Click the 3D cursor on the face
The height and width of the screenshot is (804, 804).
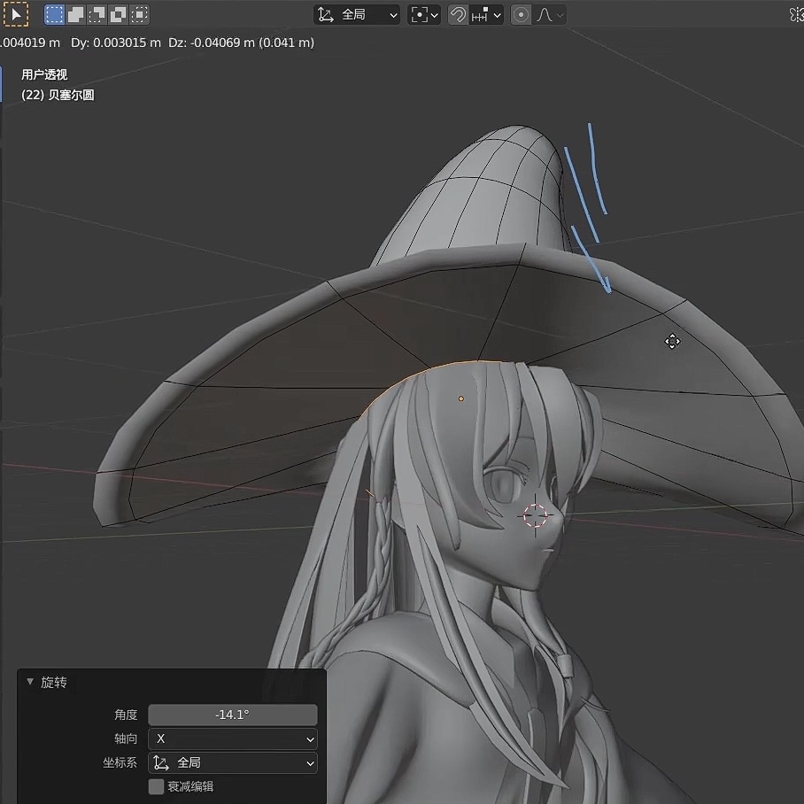pos(536,514)
